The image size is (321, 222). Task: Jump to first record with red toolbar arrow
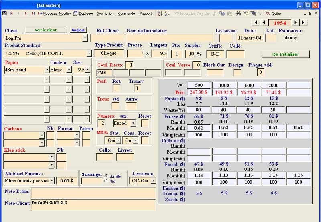pos(11,13)
